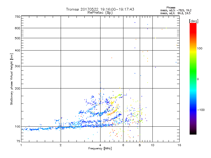Click the y-axis '100' tick label
Image resolution: width=211 pixels, height=158 pixels.
click(x=17, y=127)
